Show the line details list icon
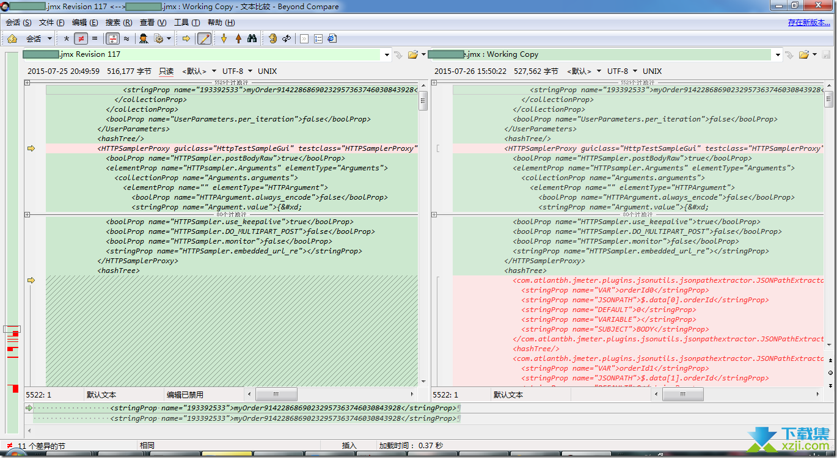 click(318, 38)
